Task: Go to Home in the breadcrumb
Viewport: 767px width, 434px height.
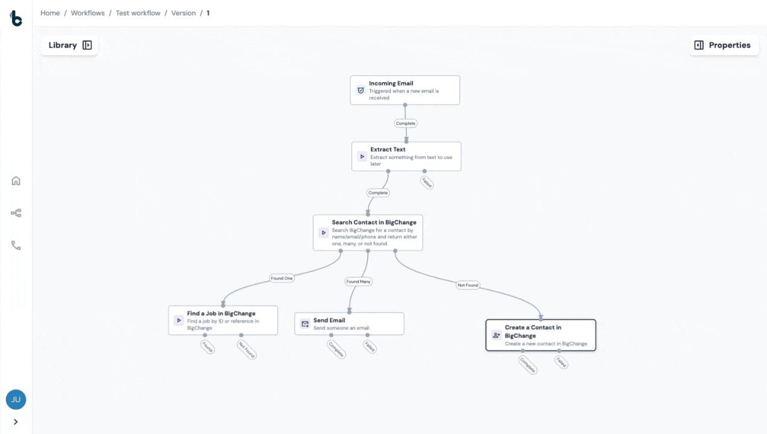Action: pos(50,13)
